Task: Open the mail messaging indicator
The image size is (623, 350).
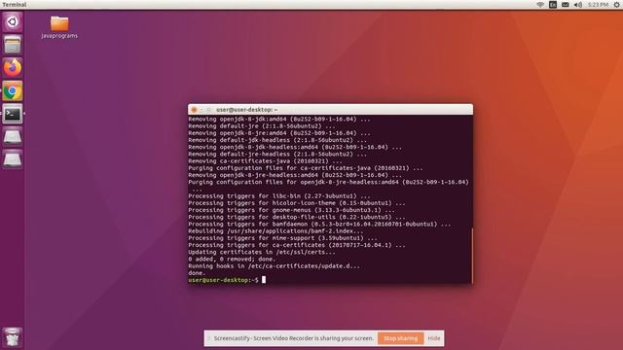Action: click(565, 5)
